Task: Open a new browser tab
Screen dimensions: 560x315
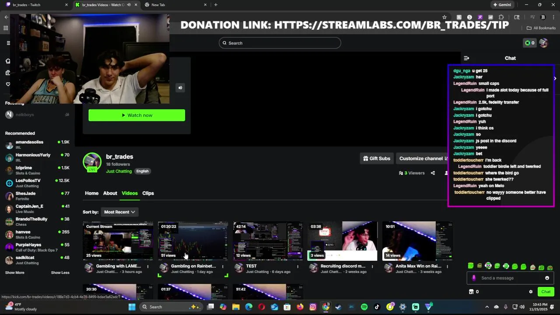Action: tap(216, 5)
